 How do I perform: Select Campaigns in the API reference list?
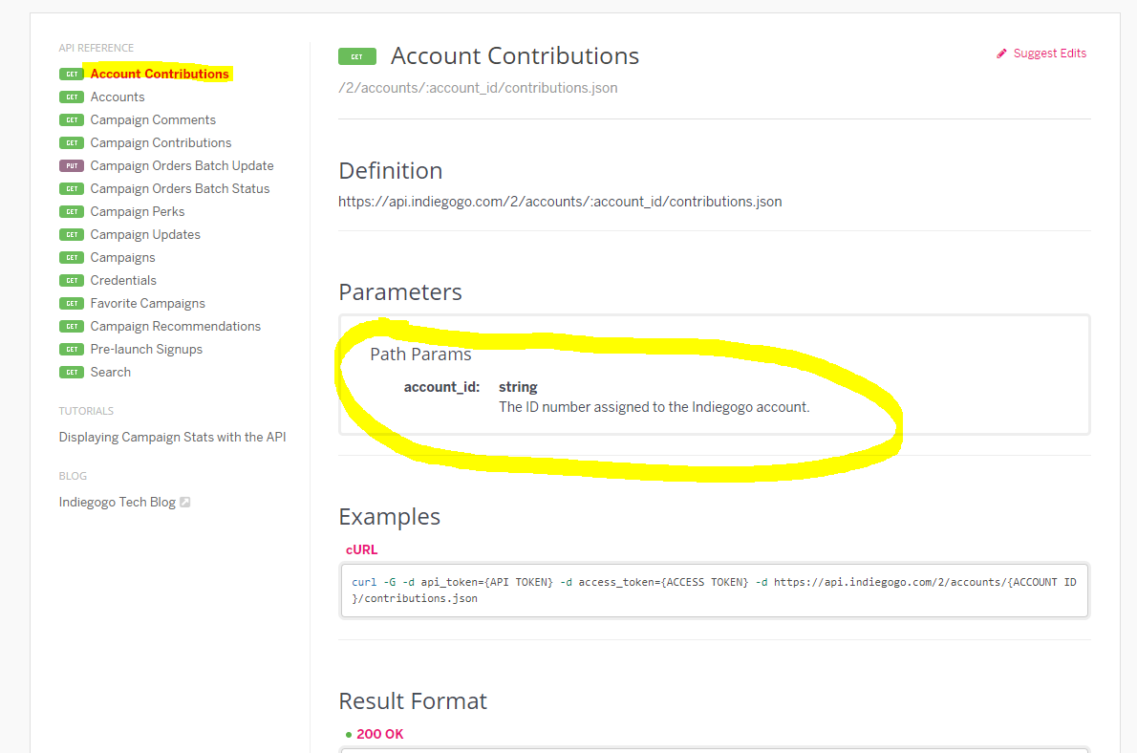[122, 257]
